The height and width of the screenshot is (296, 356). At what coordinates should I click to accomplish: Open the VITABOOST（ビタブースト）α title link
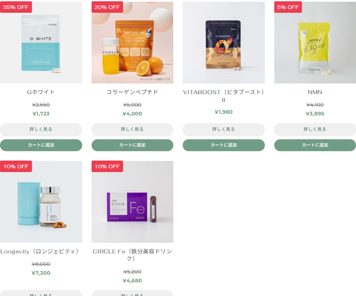click(x=224, y=95)
